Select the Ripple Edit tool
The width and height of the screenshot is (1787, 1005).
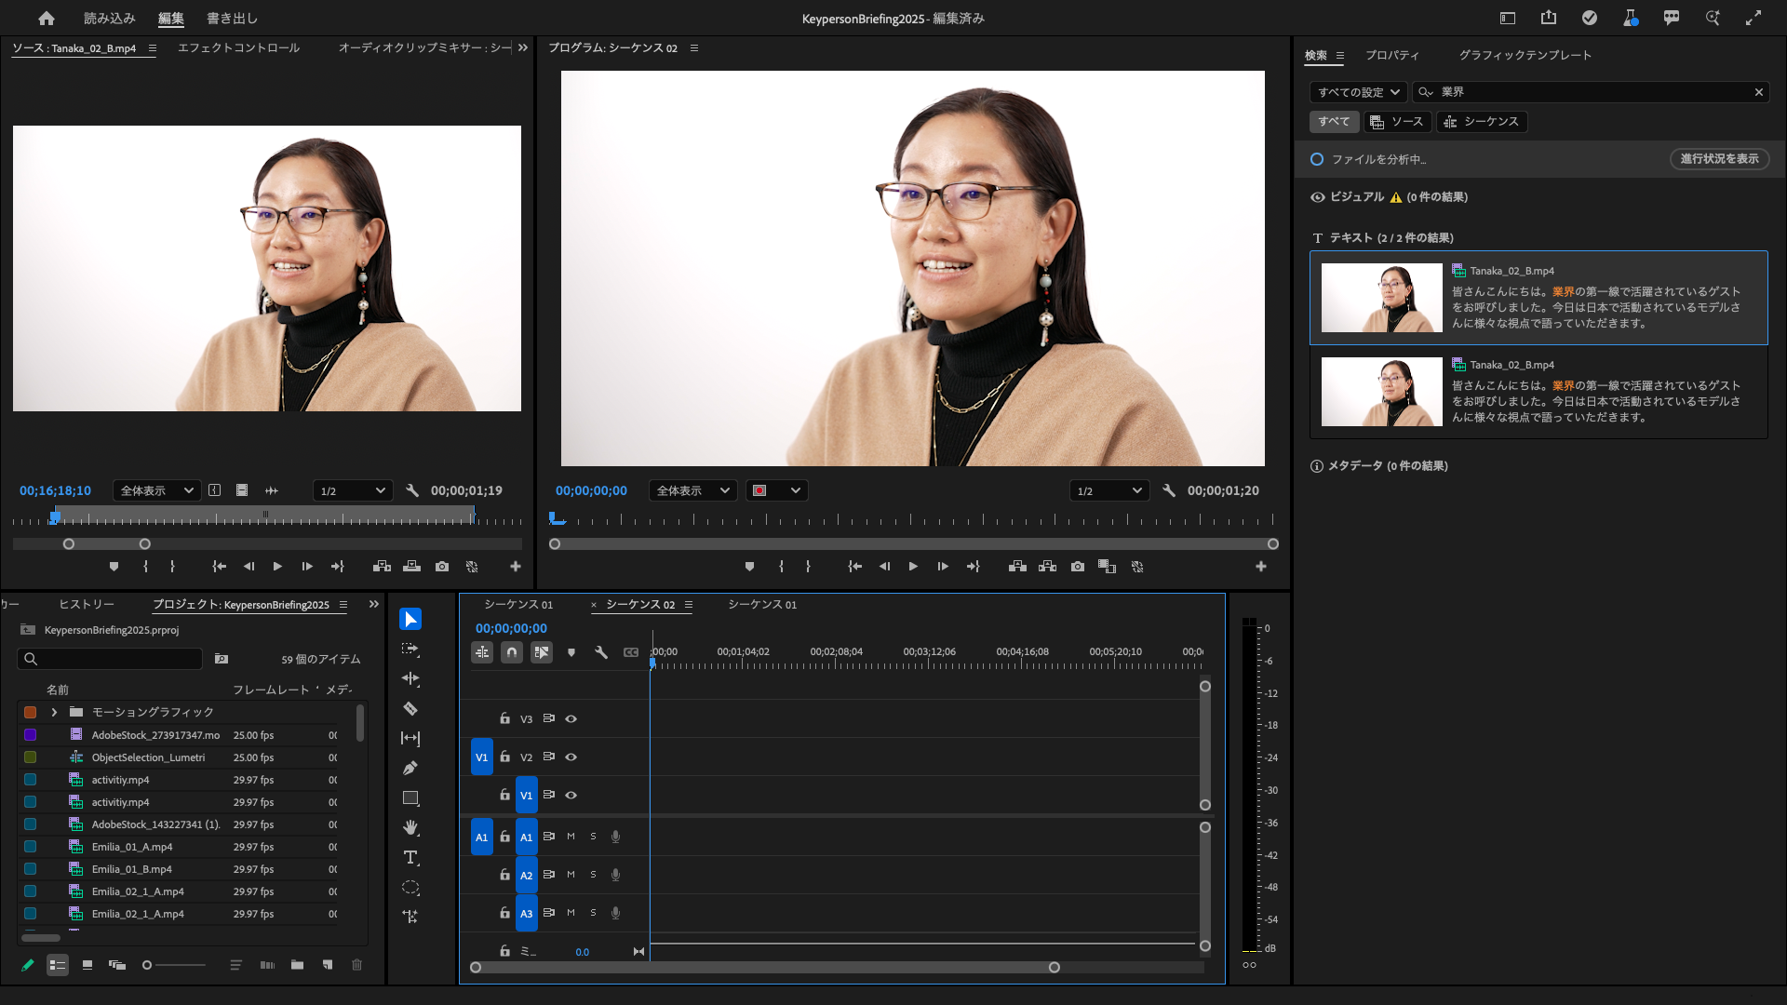(410, 679)
